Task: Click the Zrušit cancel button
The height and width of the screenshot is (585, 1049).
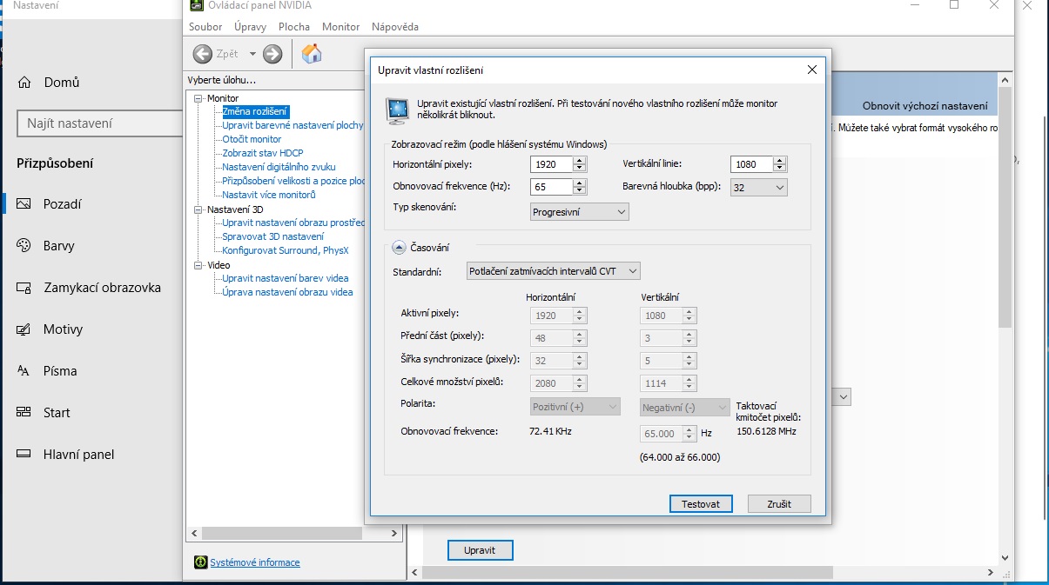Action: click(x=779, y=504)
